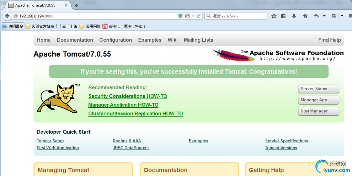
Task: Open the 火狐官方站点 bookmark folder
Action: click(x=40, y=26)
